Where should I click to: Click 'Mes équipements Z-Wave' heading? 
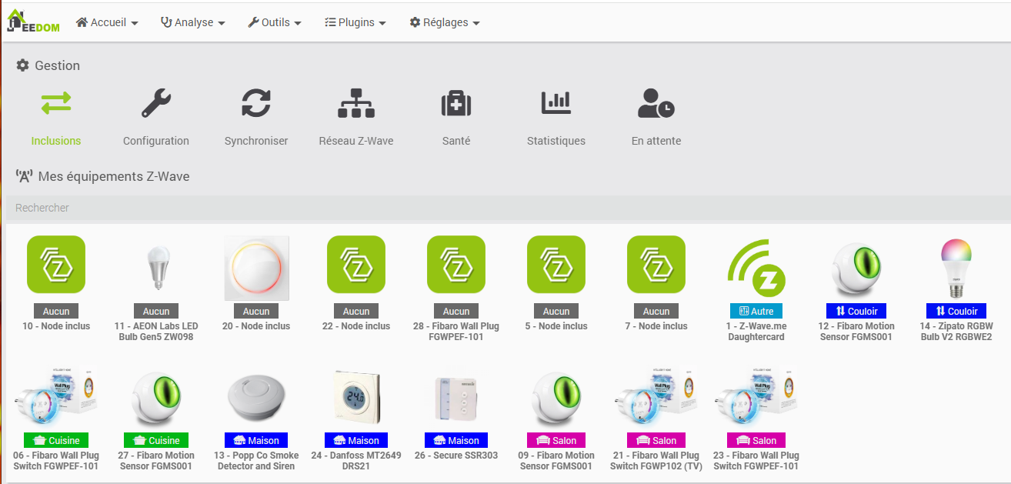pos(102,176)
